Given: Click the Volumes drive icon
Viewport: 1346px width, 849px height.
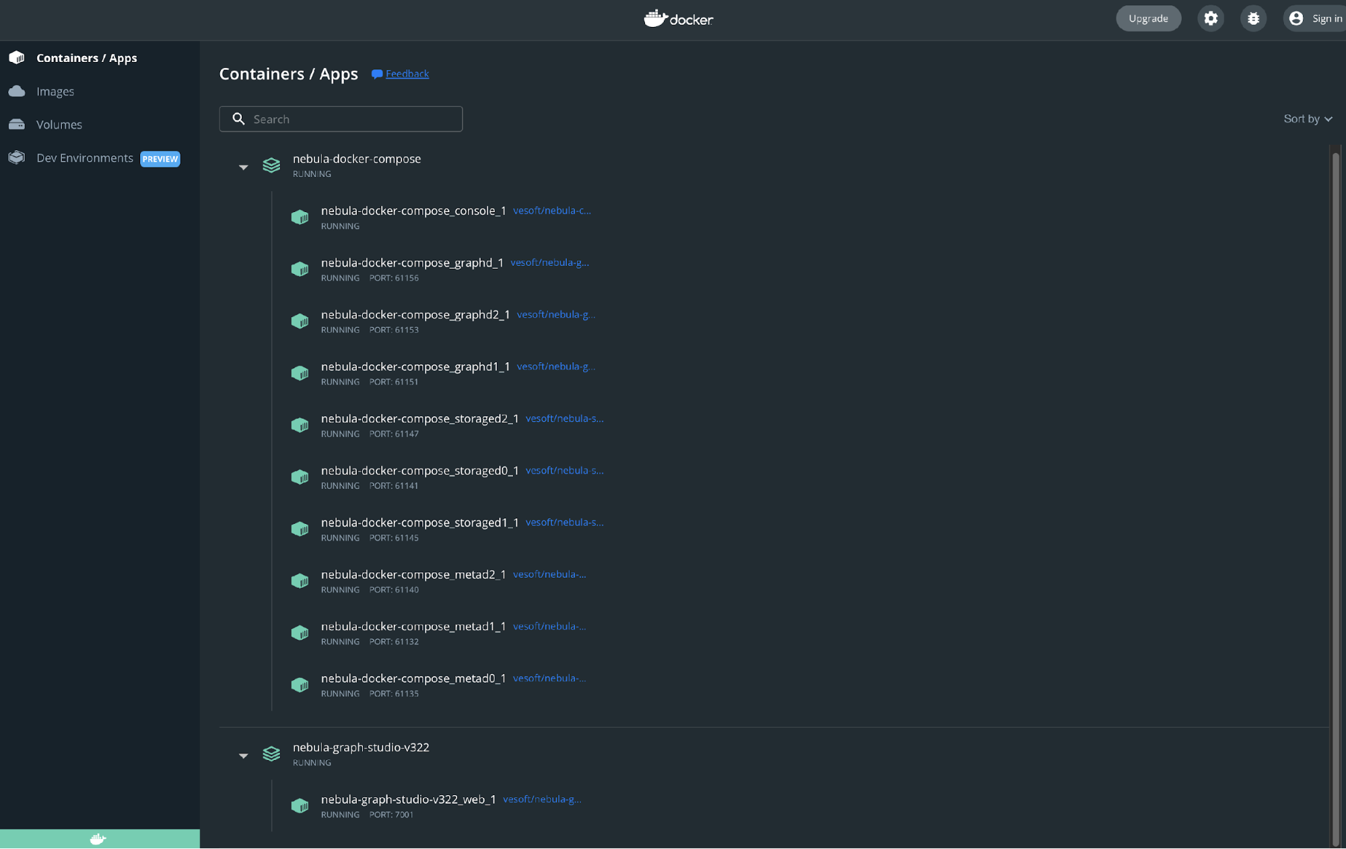Looking at the screenshot, I should pos(17,124).
